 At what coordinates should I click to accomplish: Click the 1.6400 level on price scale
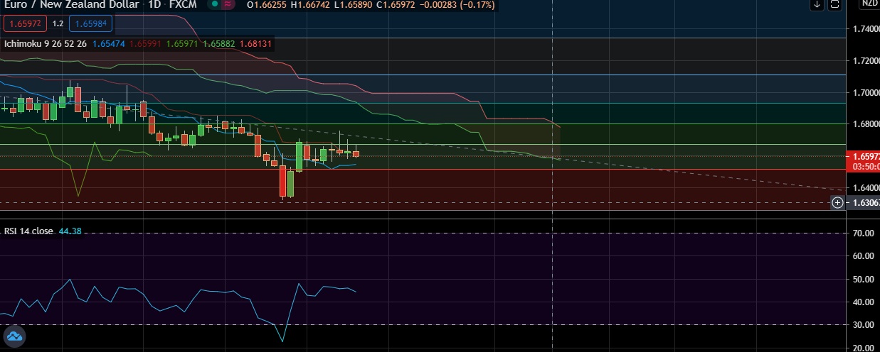click(x=865, y=188)
